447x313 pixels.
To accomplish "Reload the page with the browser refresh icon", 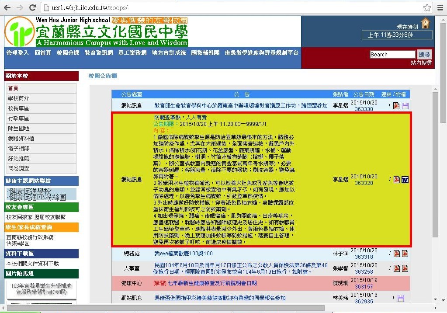I will pyautogui.click(x=32, y=8).
